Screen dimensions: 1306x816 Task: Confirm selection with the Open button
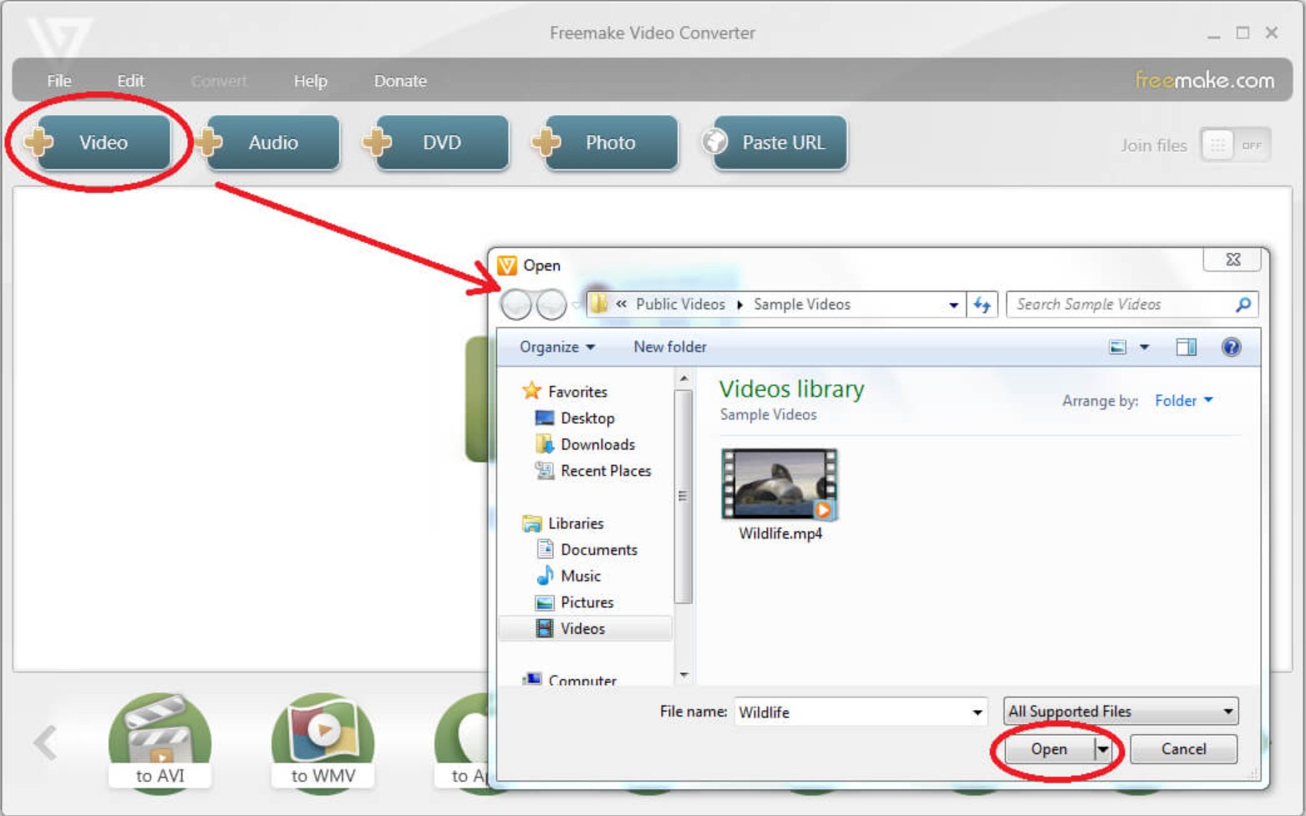pyautogui.click(x=1050, y=749)
